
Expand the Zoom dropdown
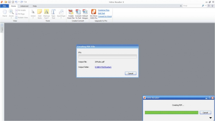click(x=11, y=18)
